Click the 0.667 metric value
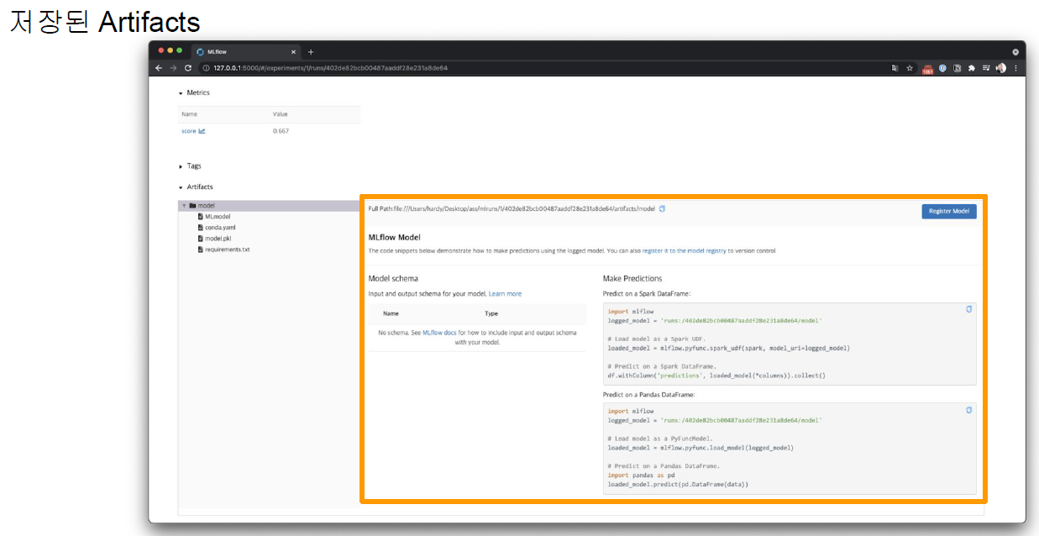 click(x=281, y=131)
